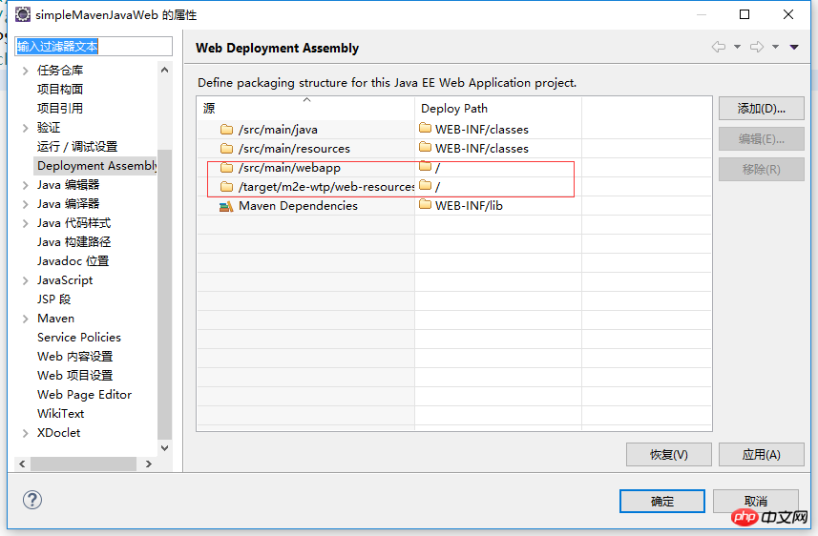This screenshot has width=818, height=536.
Task: Expand the JavaScript tree node
Action: tap(25, 280)
